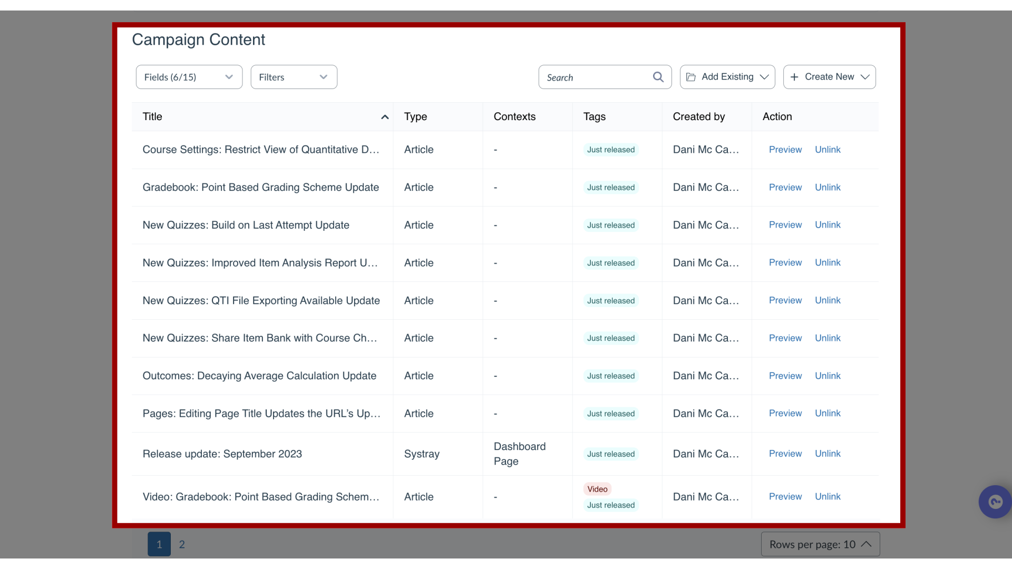
Task: Unlink the Gradebook Point Based Grading article
Action: 828,187
